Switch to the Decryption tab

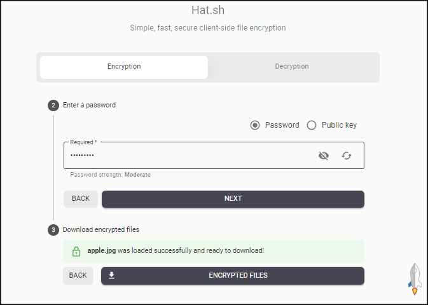(x=292, y=67)
